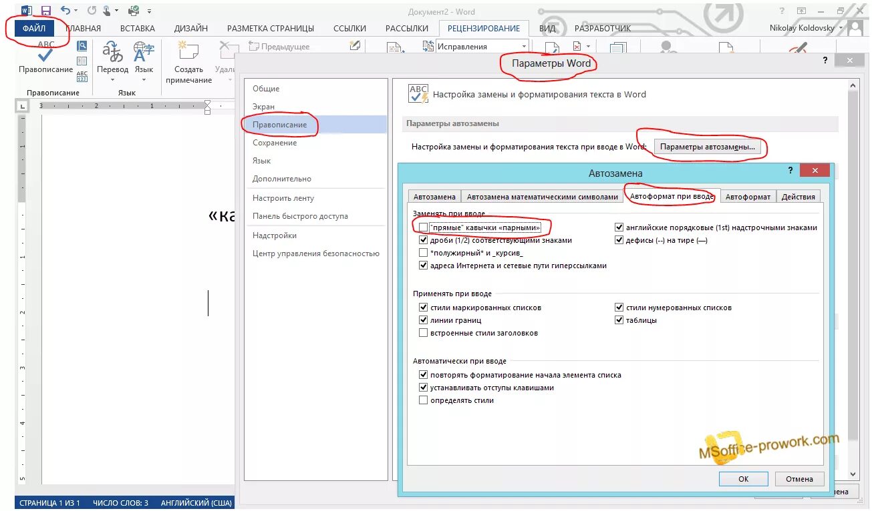Toggle стили нумерованных списков checkbox
The image size is (872, 511).
(x=619, y=308)
